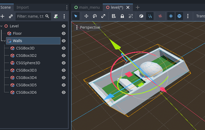
Task: Click the node filter input field
Action: 33,16
